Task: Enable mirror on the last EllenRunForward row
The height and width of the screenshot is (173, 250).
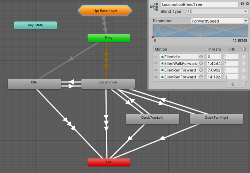Action: 243,77
